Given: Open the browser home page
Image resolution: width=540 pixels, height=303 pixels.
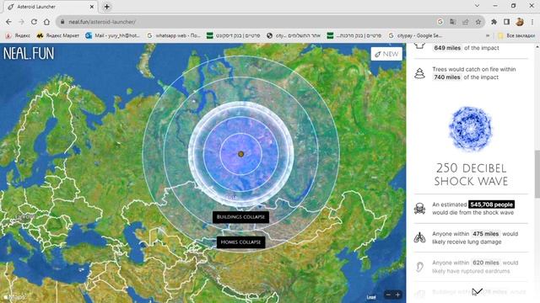Looking at the screenshot, I should 47,22.
